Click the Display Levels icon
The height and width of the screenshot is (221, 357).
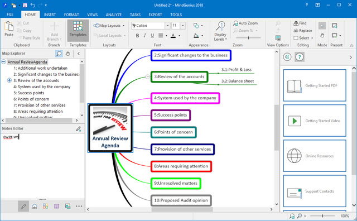[x=220, y=31]
